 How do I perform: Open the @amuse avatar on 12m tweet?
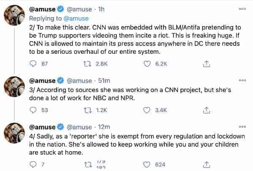pos(14,133)
